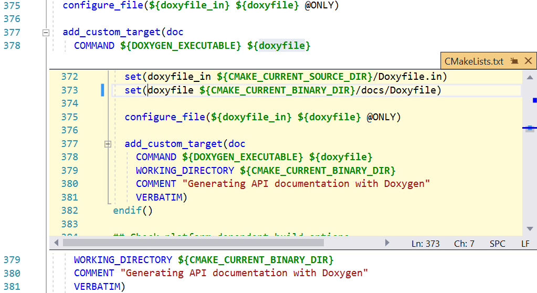Screen dimensions: 537x293
Task: Click the horizontal scrollbar thumb in peek
Action: (x=193, y=243)
